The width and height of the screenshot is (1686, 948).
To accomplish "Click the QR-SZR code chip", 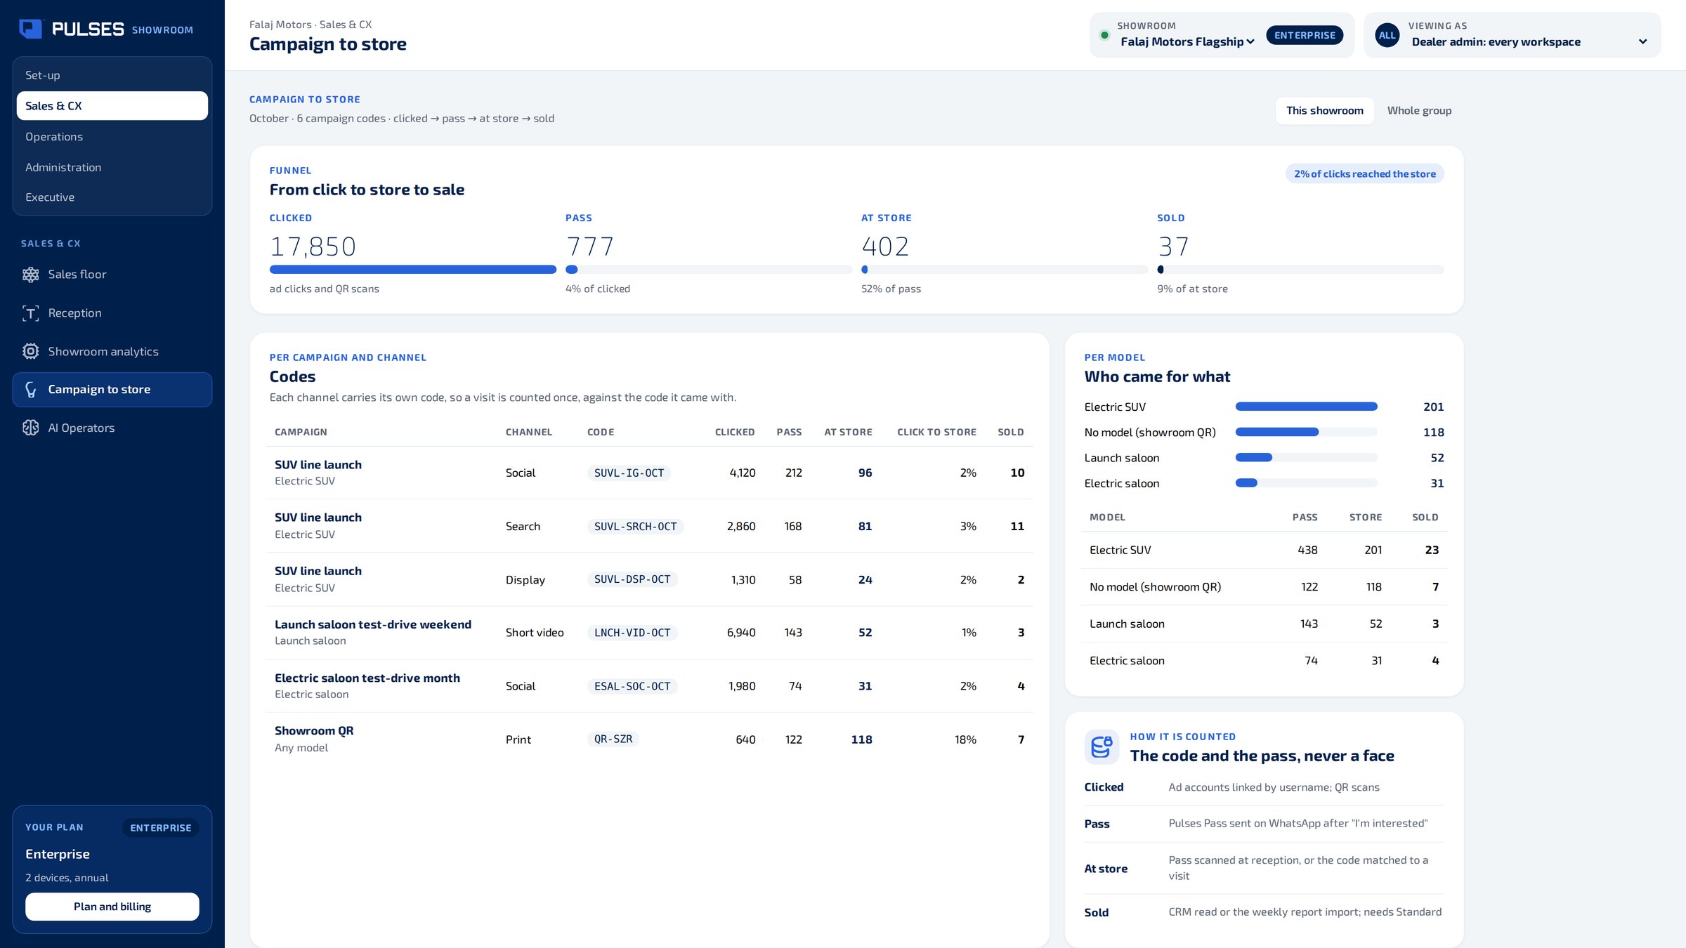I will coord(613,739).
